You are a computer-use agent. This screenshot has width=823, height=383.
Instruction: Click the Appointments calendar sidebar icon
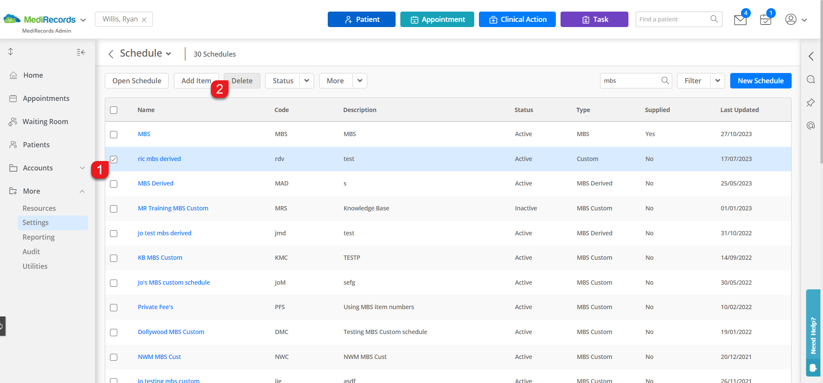coord(13,98)
